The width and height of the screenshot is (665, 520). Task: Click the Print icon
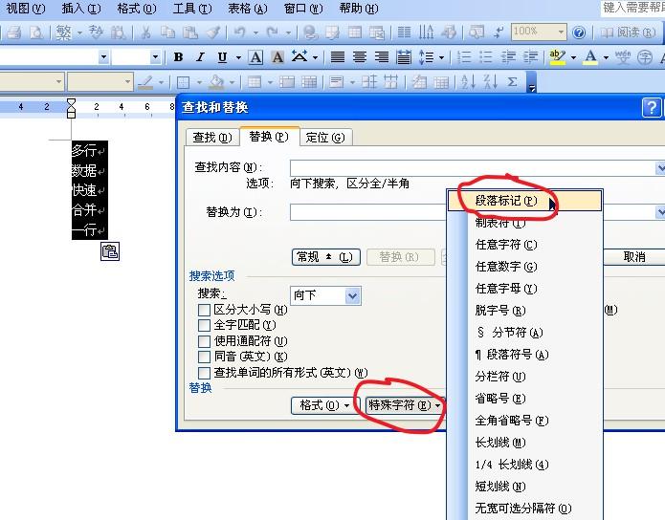pos(13,32)
